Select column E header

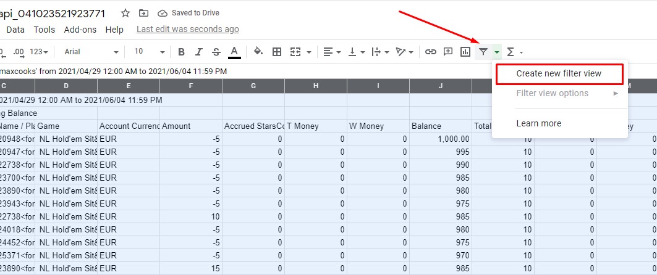click(x=129, y=86)
